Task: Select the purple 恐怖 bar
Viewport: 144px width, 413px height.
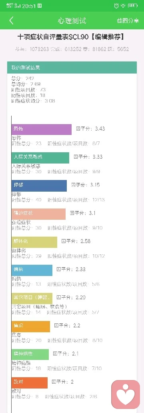Action: pyautogui.click(x=42, y=129)
